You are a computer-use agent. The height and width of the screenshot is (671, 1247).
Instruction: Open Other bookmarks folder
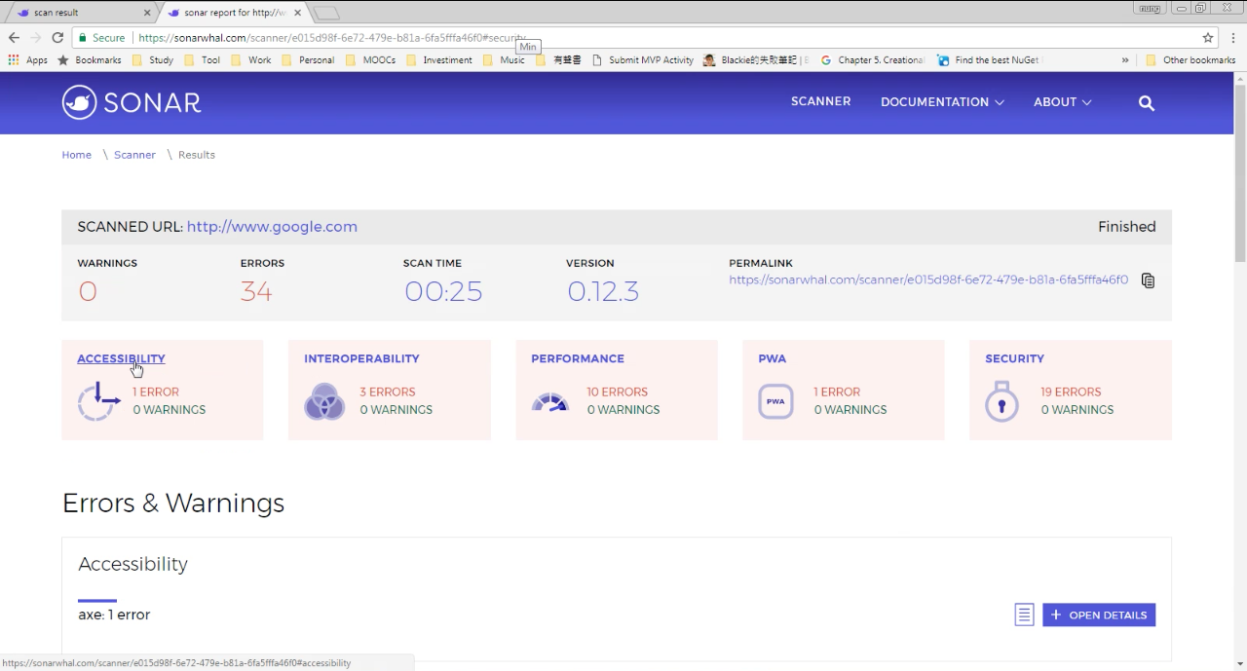pos(1190,59)
